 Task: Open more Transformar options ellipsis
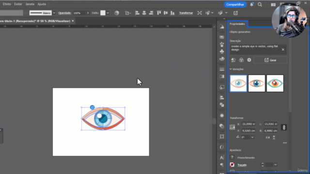pyautogui.click(x=285, y=143)
